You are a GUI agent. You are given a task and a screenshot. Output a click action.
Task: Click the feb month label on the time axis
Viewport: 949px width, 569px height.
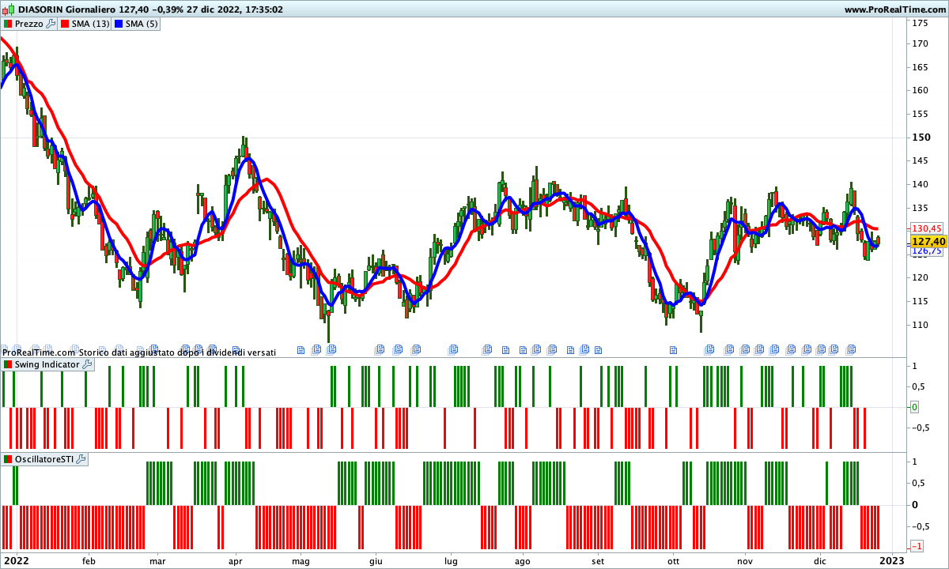tap(89, 561)
